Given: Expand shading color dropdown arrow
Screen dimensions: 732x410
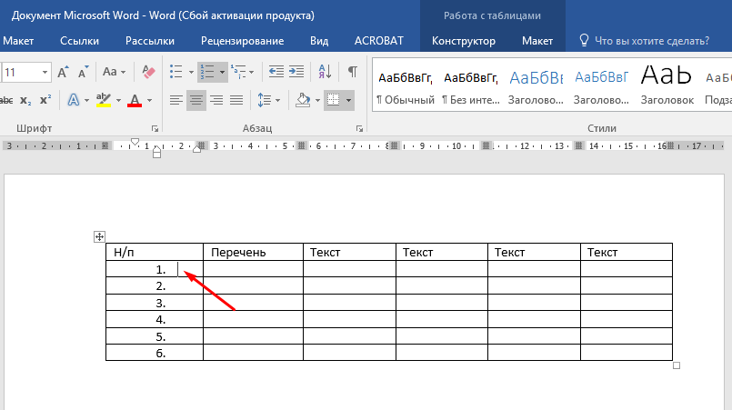Looking at the screenshot, I should [317, 101].
